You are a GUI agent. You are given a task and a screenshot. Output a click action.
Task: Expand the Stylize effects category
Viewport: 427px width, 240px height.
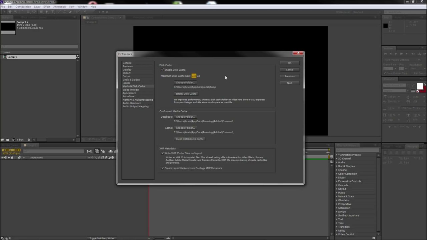[337, 212]
